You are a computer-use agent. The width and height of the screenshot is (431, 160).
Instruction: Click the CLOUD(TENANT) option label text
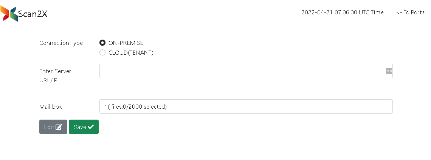(x=131, y=53)
